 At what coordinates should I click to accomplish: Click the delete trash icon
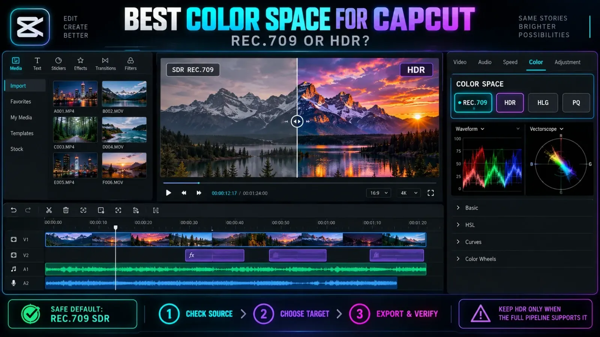click(66, 210)
